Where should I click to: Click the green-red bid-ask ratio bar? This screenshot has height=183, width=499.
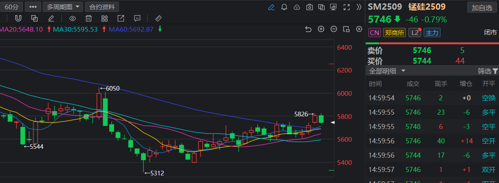pyautogui.click(x=432, y=43)
